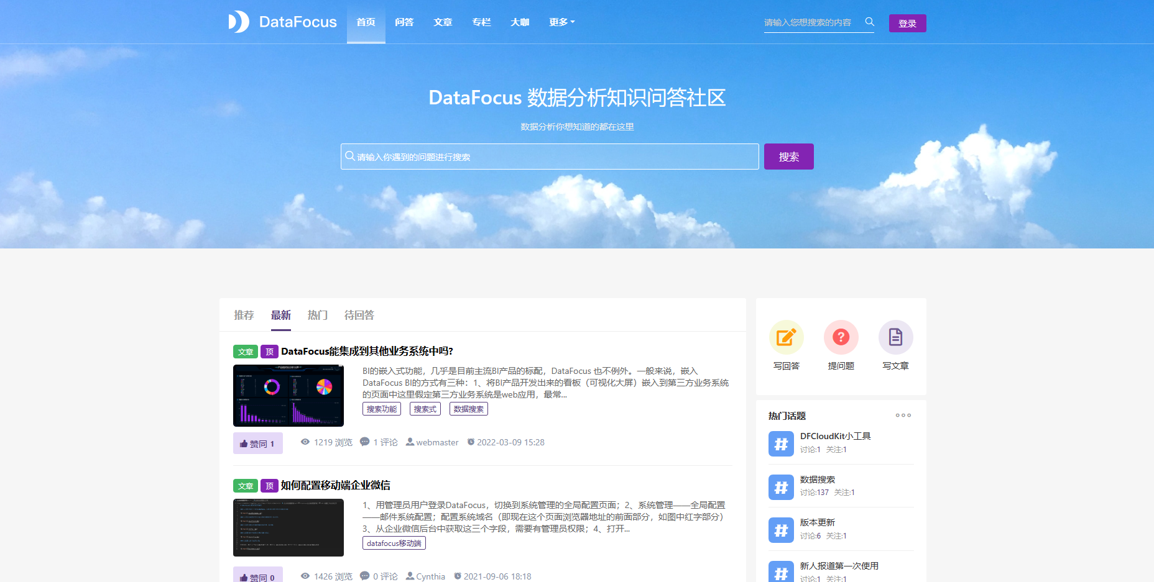Switch to the 待回答 tab
This screenshot has width=1154, height=582.
pos(359,315)
